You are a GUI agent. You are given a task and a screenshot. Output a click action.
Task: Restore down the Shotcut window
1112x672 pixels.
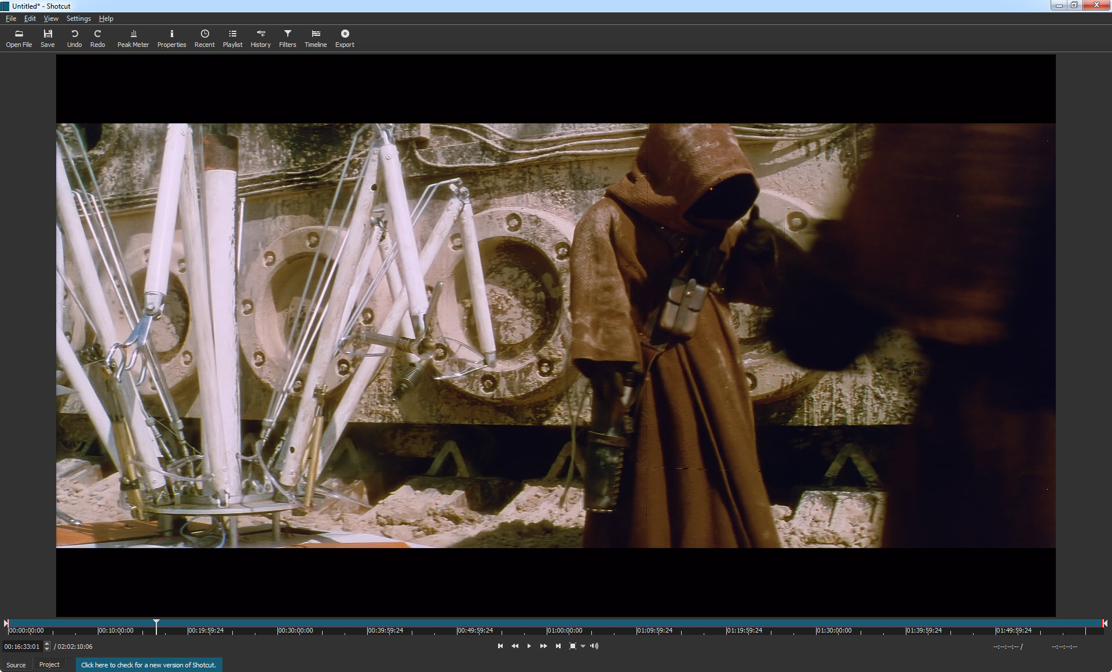click(1074, 5)
